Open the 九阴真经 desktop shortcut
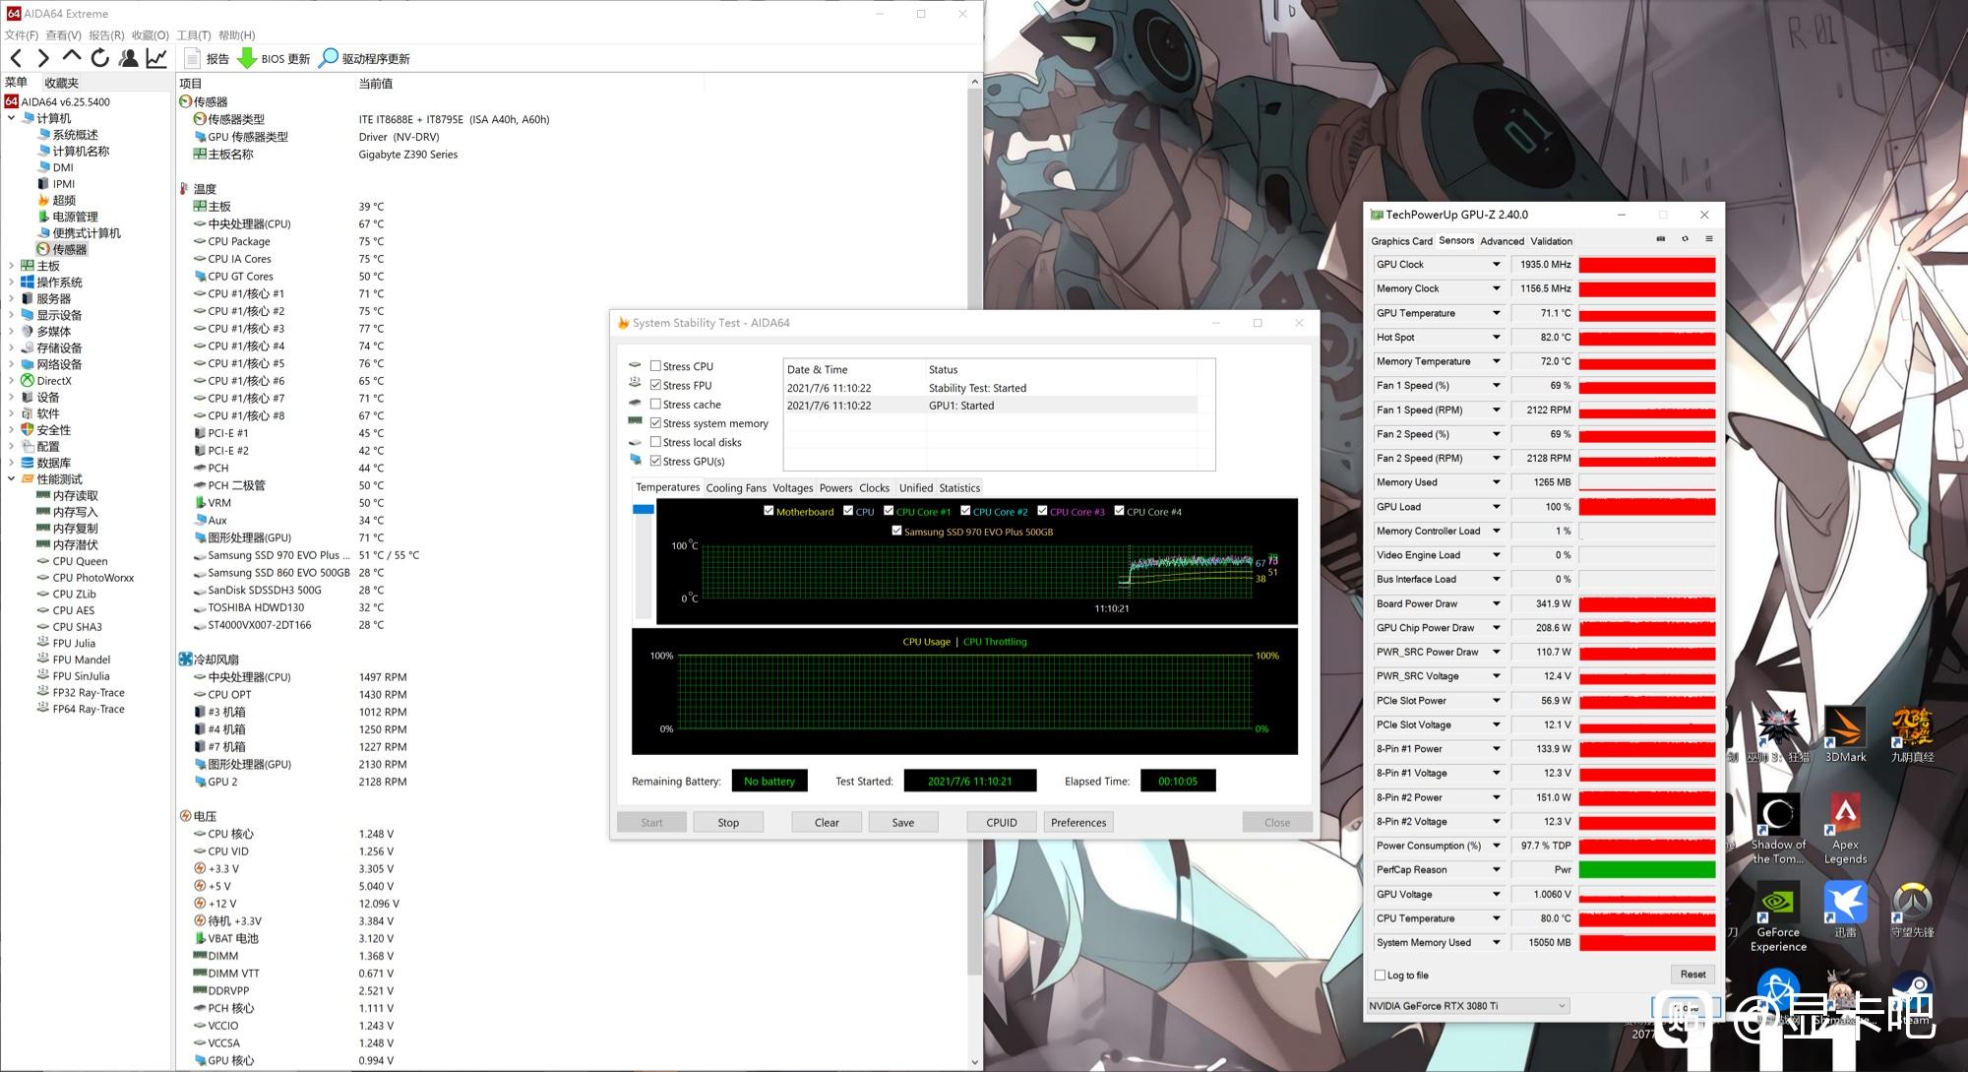Image resolution: width=1968 pixels, height=1072 pixels. point(1912,734)
